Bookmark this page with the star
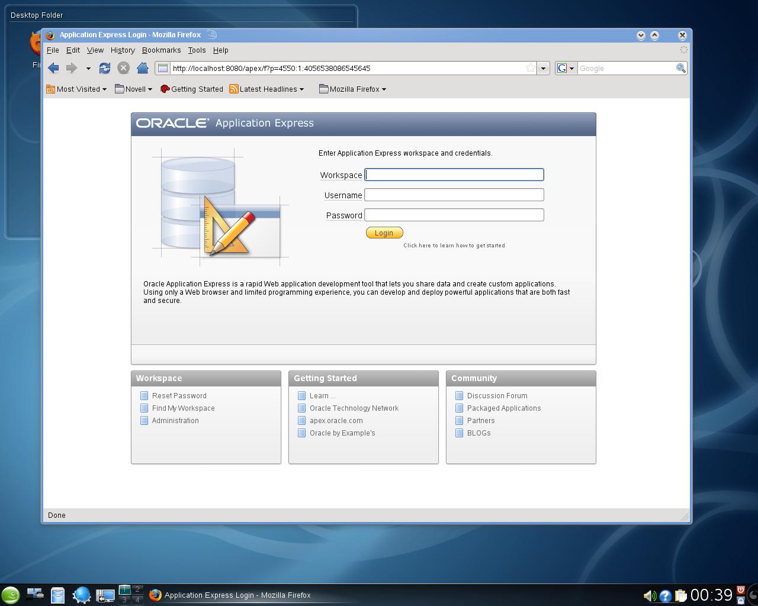 tap(531, 68)
